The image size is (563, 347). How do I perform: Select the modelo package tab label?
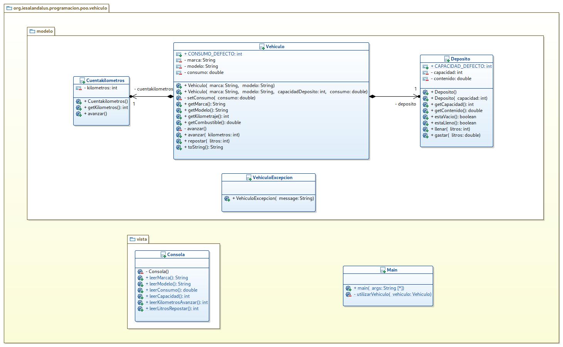pyautogui.click(x=45, y=31)
